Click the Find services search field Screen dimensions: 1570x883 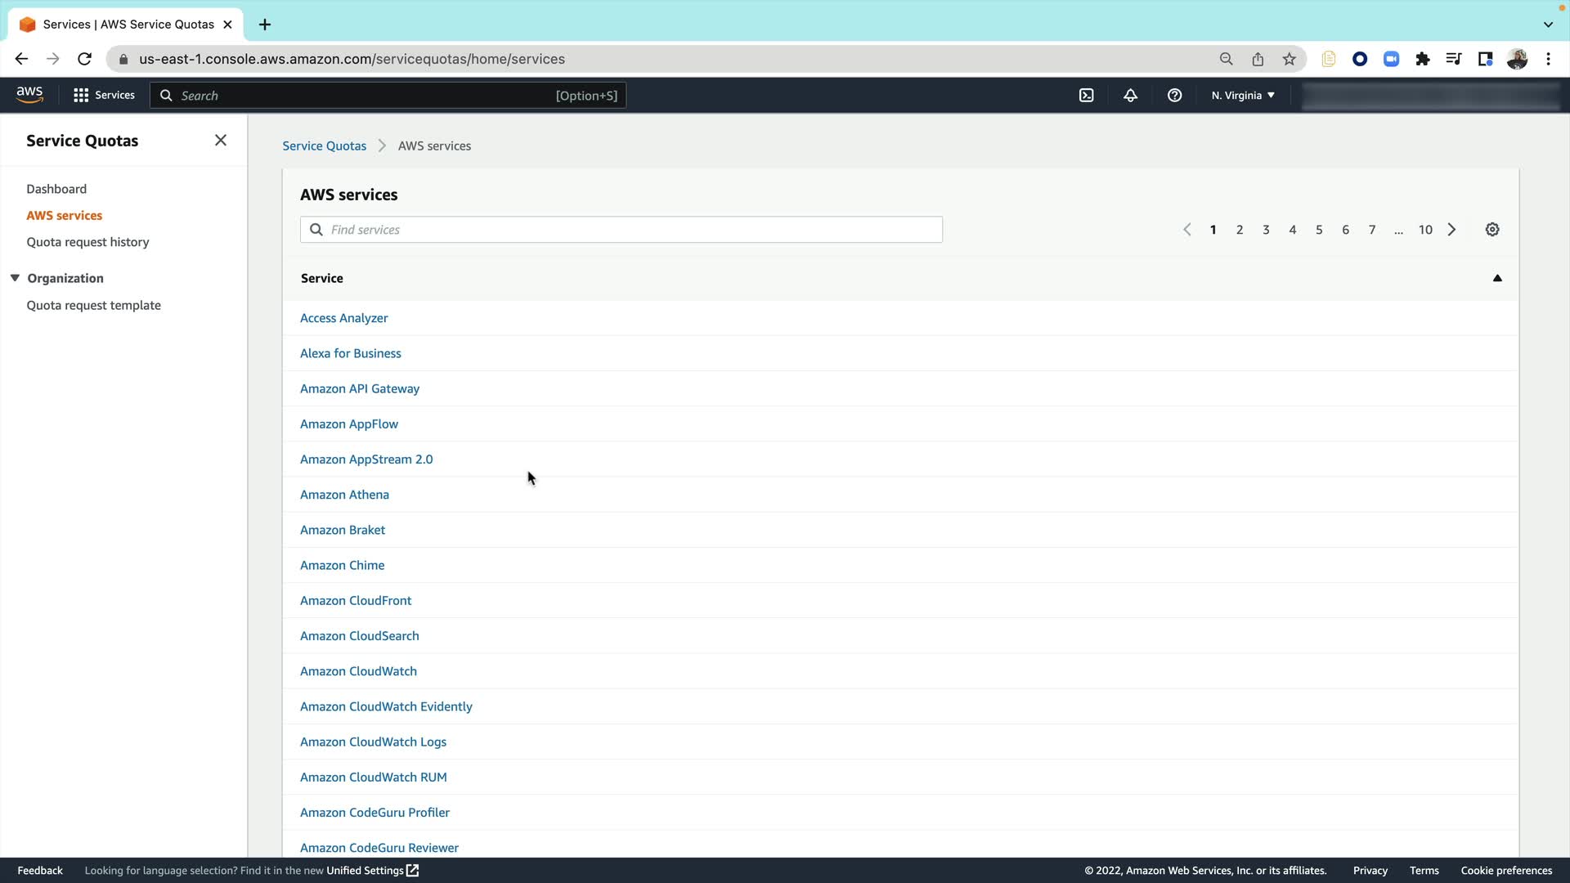coord(621,230)
